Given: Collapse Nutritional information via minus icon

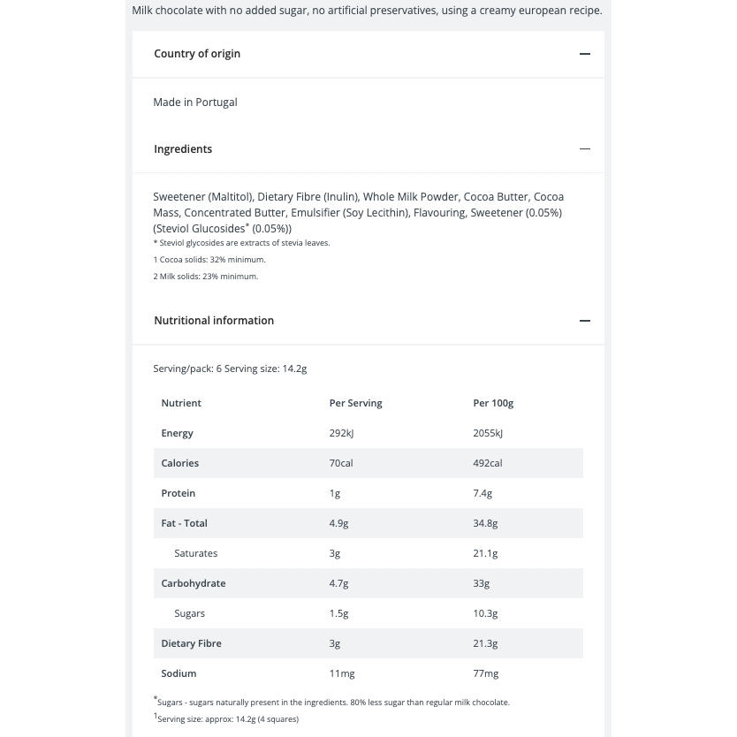Looking at the screenshot, I should click(585, 321).
